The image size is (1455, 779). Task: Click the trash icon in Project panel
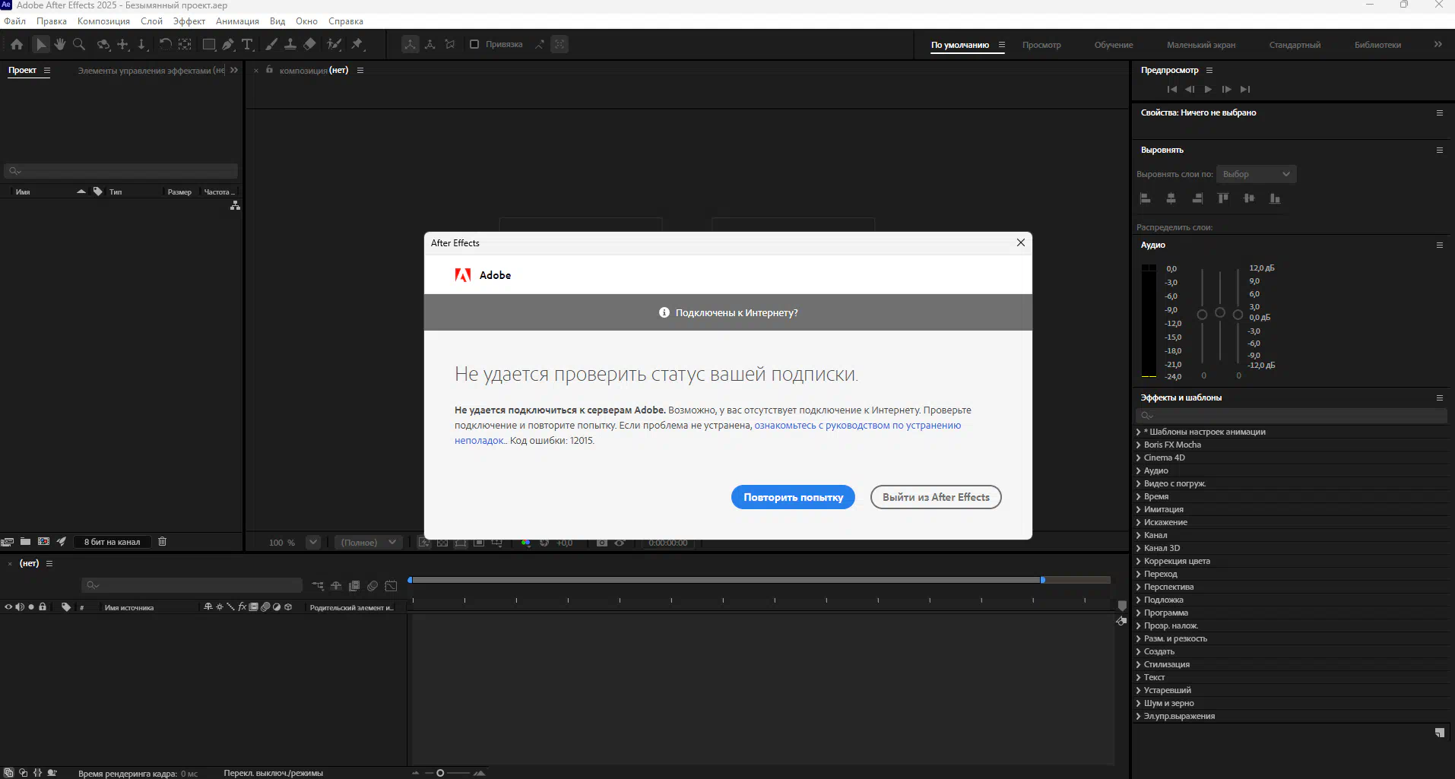(162, 542)
